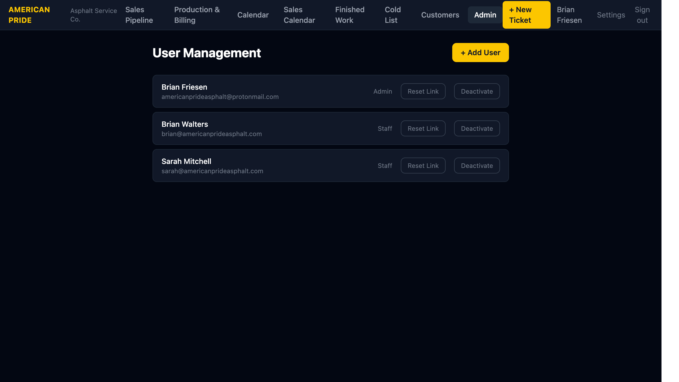The image size is (679, 382).
Task: Deactivate Sarah Mitchell's account
Action: (477, 166)
